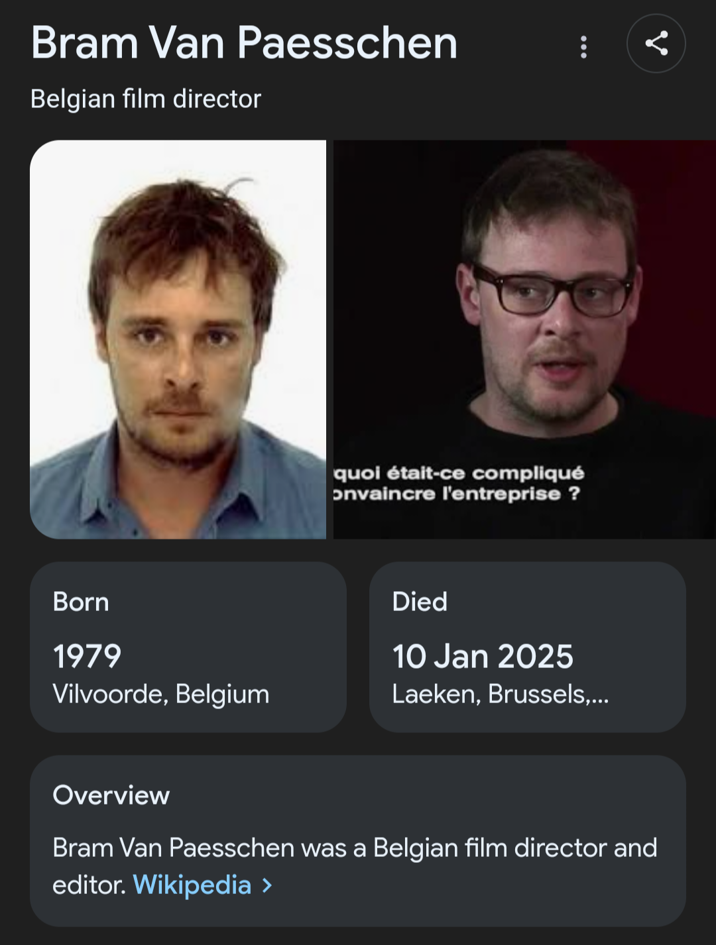Screen dimensions: 716x945
Task: Click the chevron arrow after Wikipedia
Action: coord(267,885)
